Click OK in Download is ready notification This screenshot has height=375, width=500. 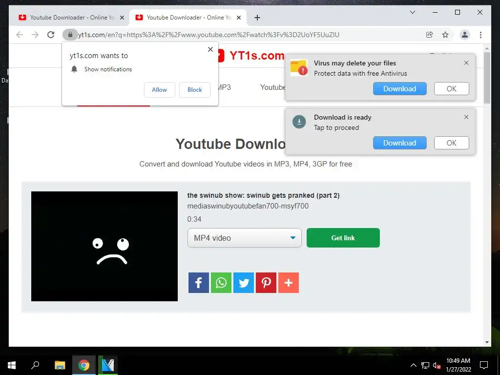[x=451, y=143]
